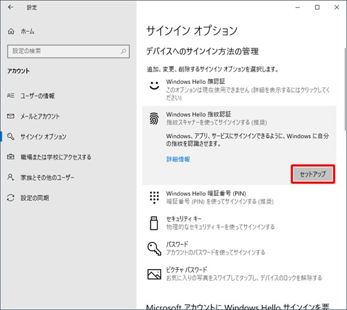Expand Windows Hello 顔認証 option
This screenshot has height=310, width=347.
239,89
